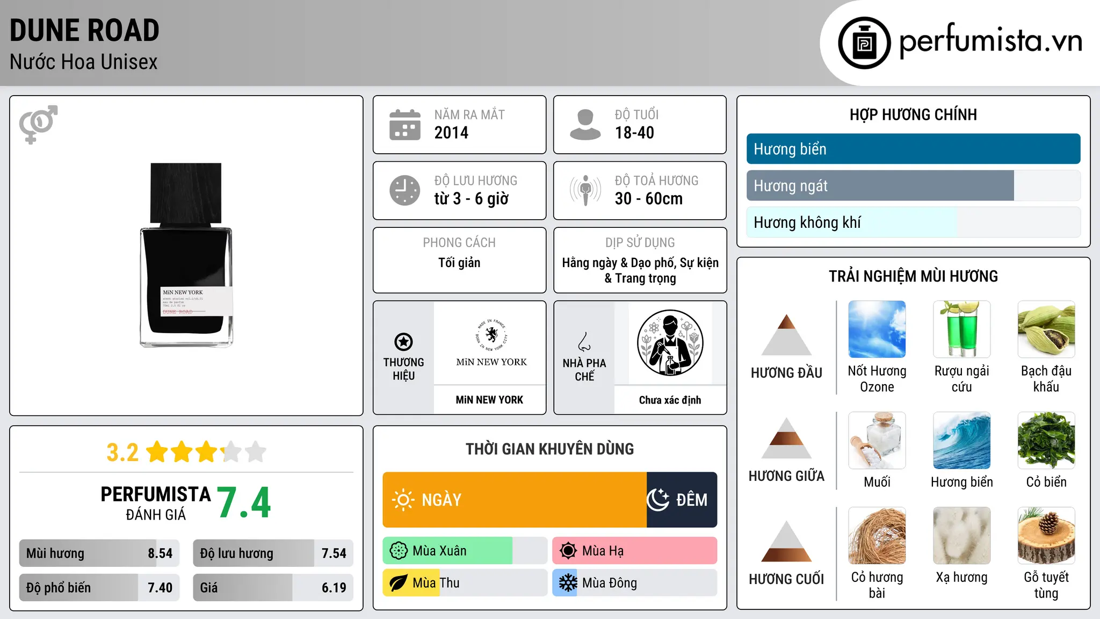
Task: Click the Mùi hương 8.54 score bar
Action: coord(99,553)
